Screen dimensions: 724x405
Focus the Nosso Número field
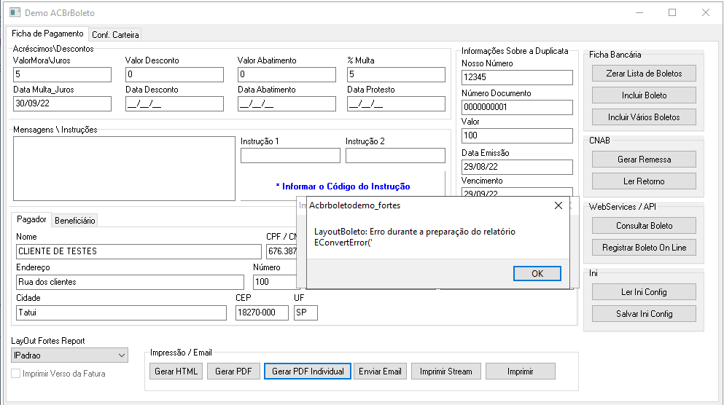[517, 77]
